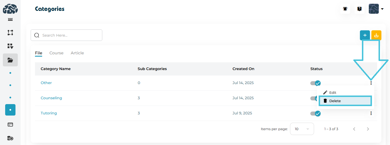Viewport: 390px width, 145px height.
Task: Select Edit from the context menu
Action: 332,93
